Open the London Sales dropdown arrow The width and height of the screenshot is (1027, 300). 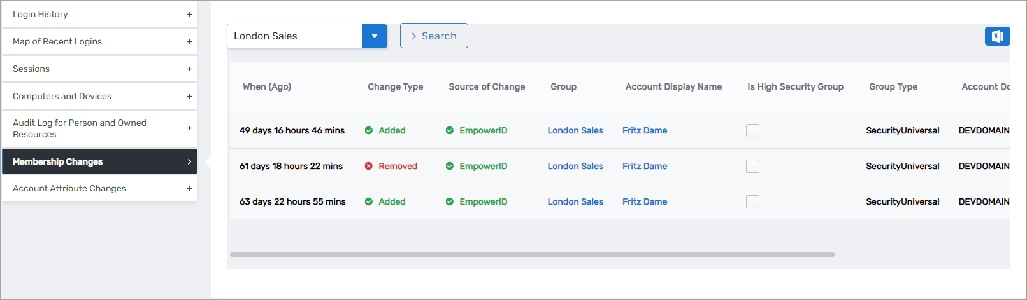[375, 36]
